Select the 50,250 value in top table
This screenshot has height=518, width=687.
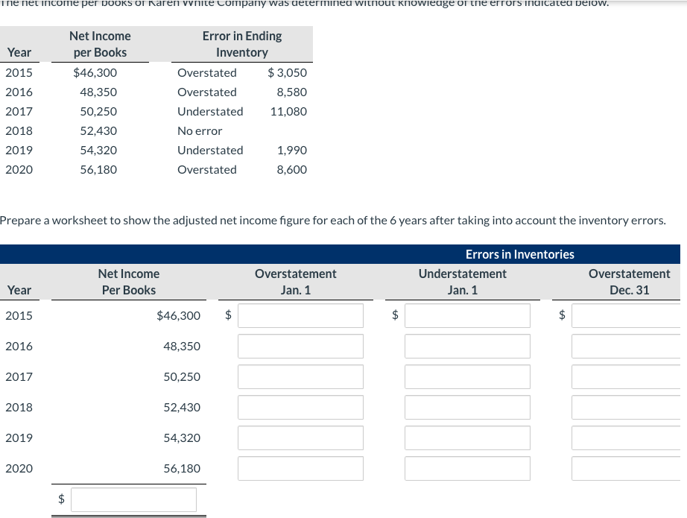click(x=98, y=111)
